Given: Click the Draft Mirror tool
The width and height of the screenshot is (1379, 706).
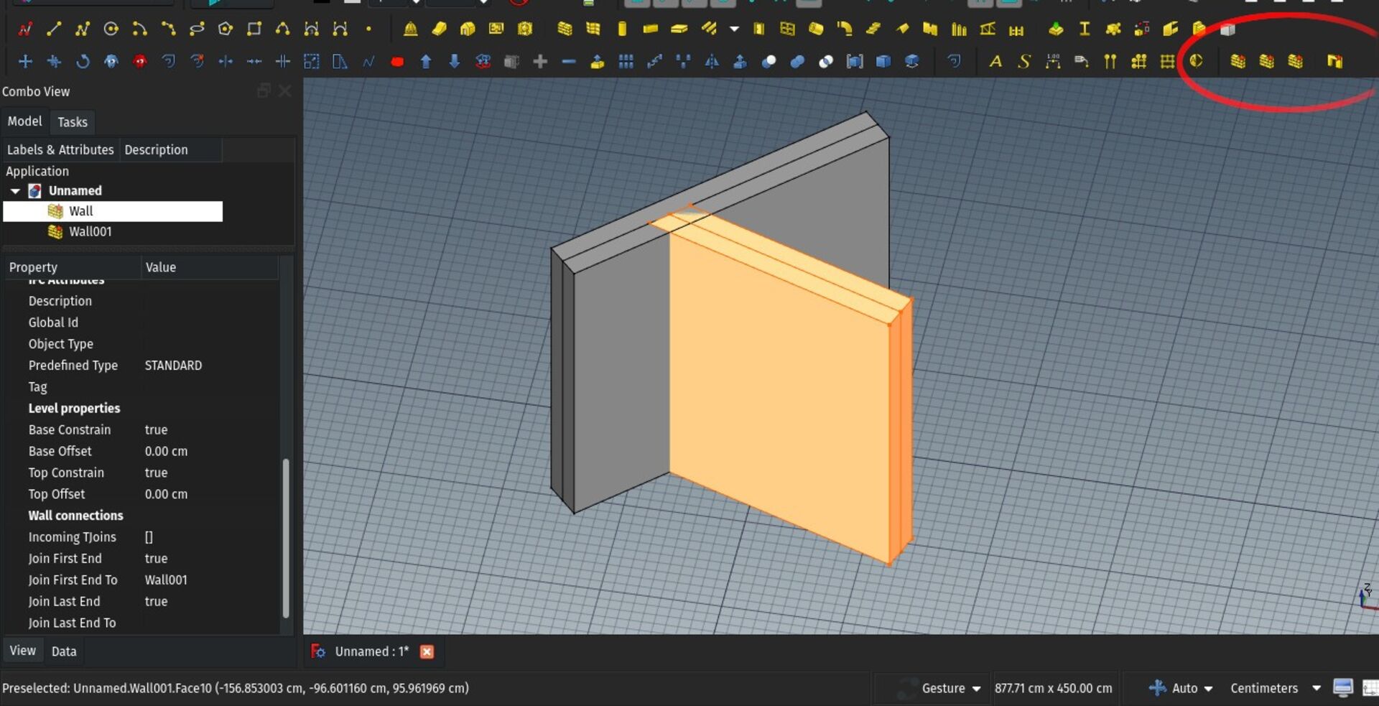Looking at the screenshot, I should (x=712, y=62).
